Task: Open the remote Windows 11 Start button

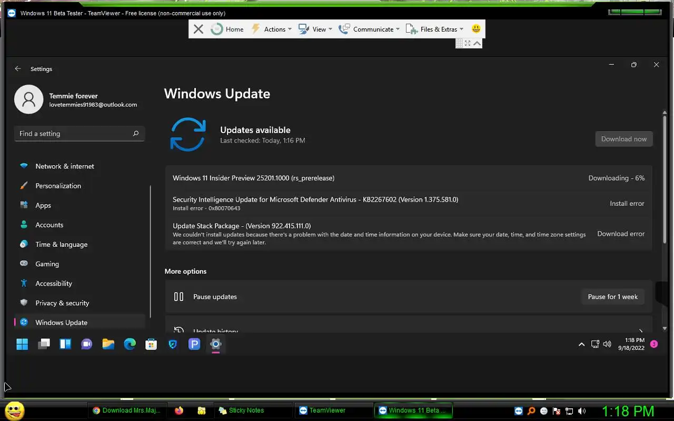Action: (22, 344)
